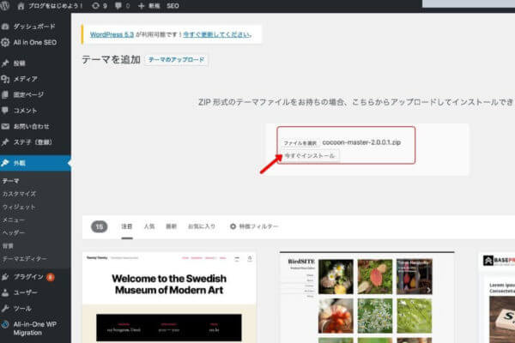Click the Tools wrench icon
Screen dimensions: 515x343
point(5,309)
